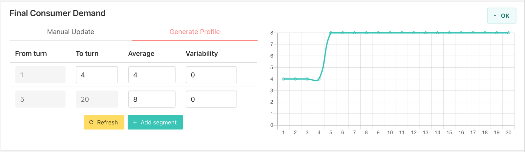Switch to the Manual Update tab
This screenshot has width=525, height=152.
click(71, 32)
